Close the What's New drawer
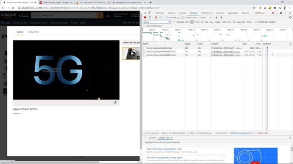 290,138
